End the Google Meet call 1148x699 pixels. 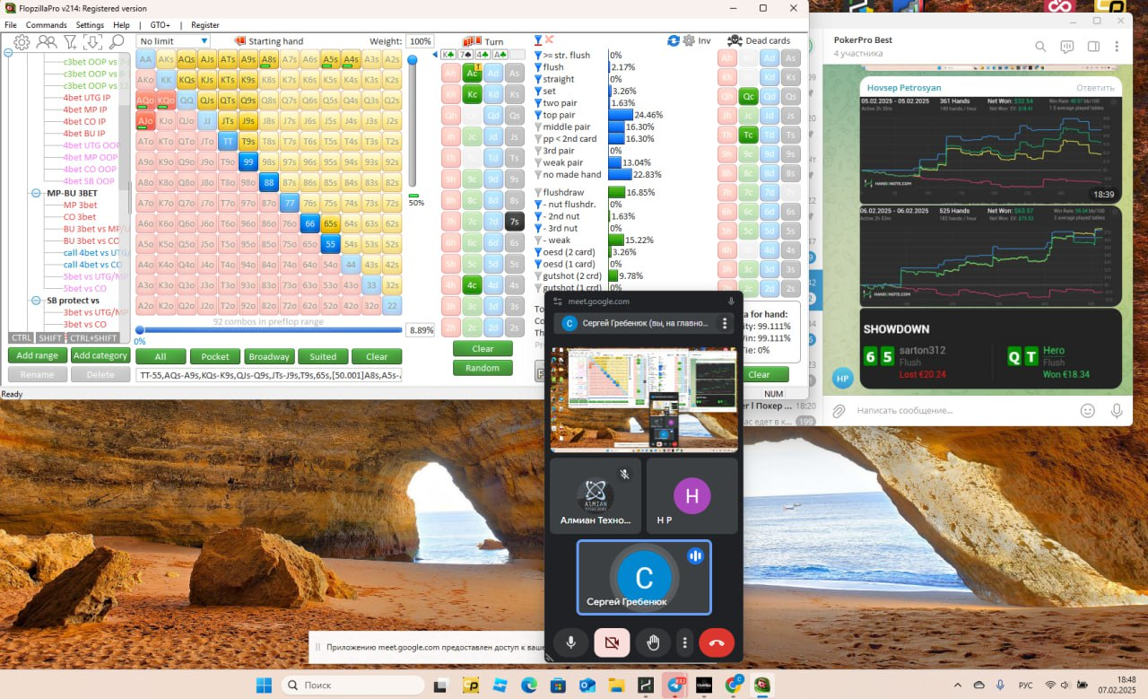(x=717, y=642)
